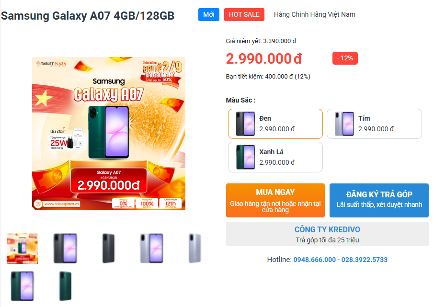Select CÔNG TY KREDIVO installment option
Screen dimensions: 434x307
tap(327, 234)
